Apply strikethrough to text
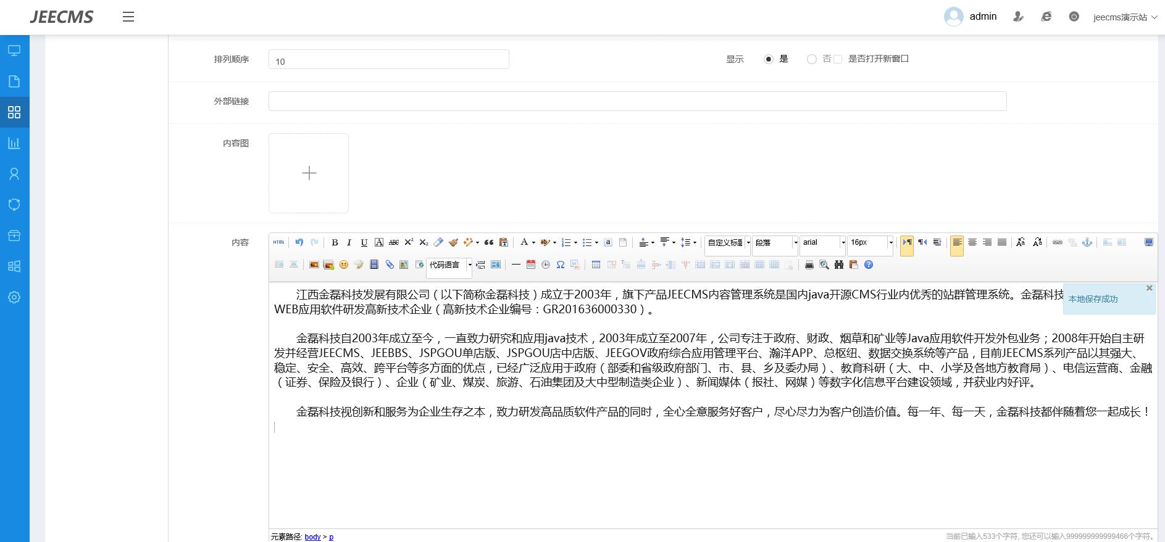Viewport: 1165px width, 542px height. (x=394, y=242)
